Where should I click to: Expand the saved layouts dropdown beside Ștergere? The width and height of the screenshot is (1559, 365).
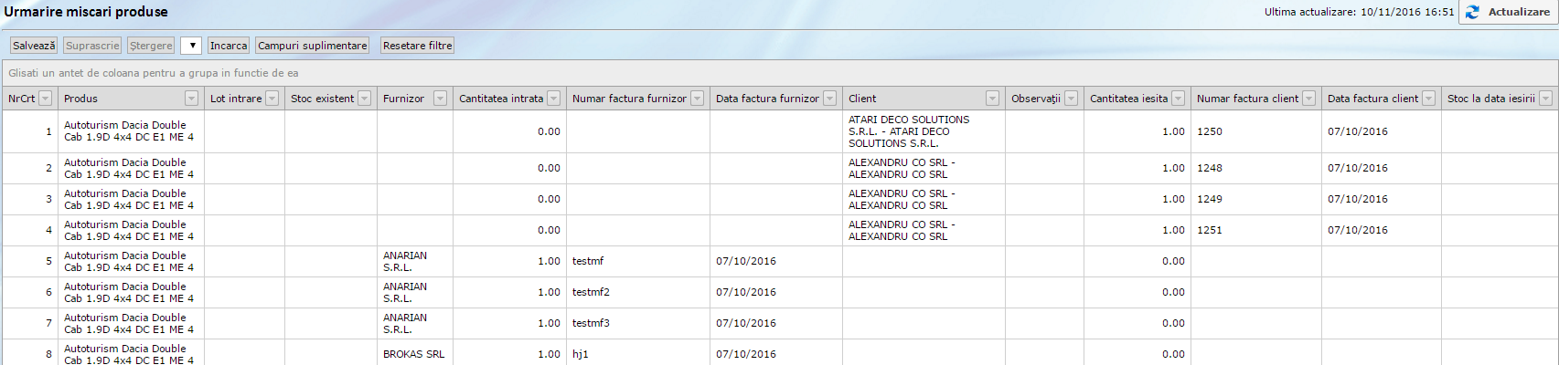191,46
